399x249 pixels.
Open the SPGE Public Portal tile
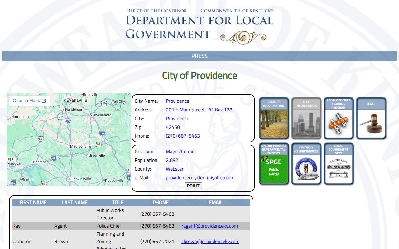274,164
